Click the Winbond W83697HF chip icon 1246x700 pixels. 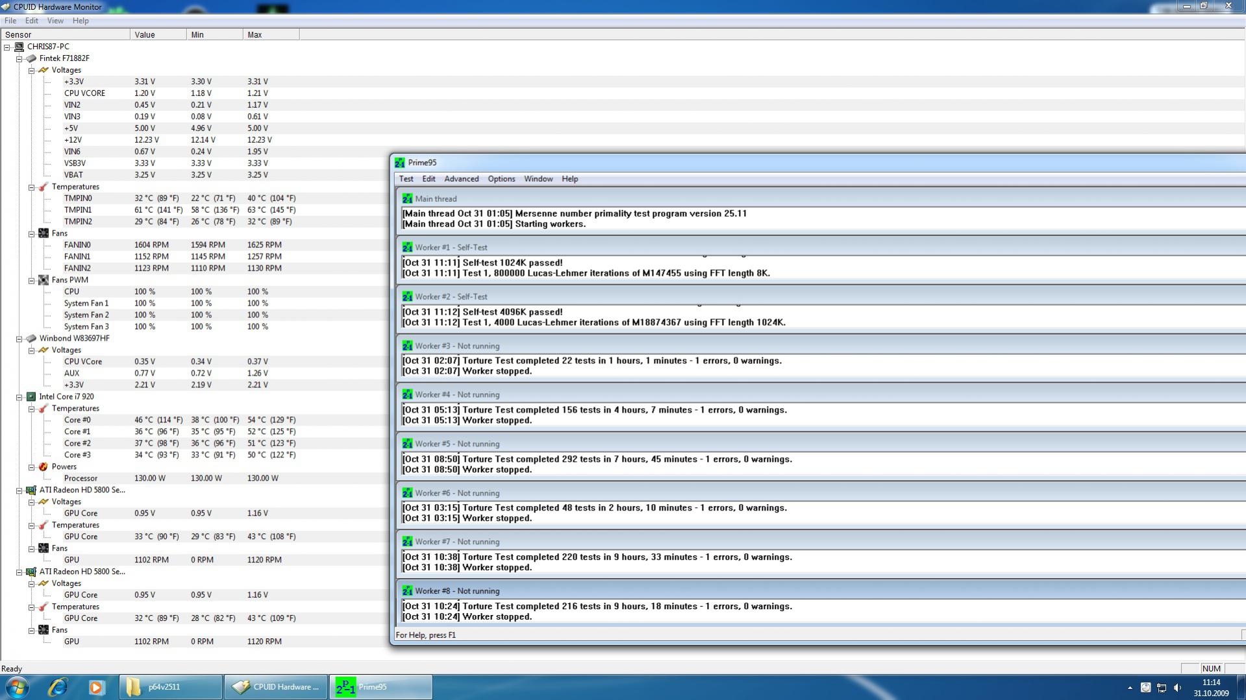(x=31, y=339)
